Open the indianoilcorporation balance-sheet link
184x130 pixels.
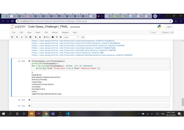[x=78, y=46]
